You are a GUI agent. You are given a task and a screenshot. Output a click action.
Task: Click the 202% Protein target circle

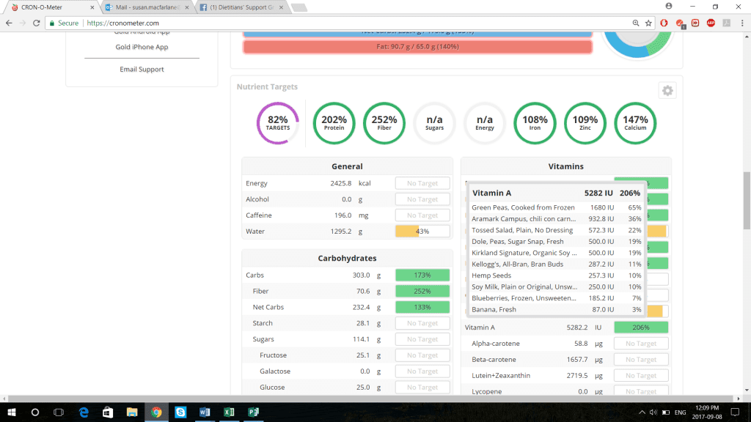(x=334, y=123)
